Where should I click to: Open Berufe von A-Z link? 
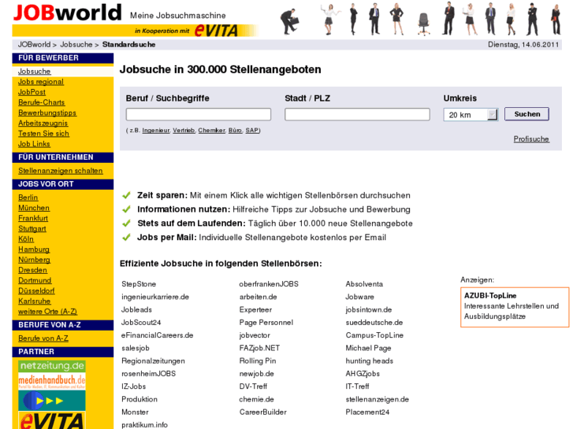(43, 338)
